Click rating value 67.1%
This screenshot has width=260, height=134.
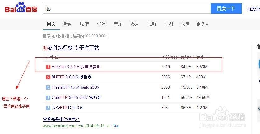(x=186, y=77)
